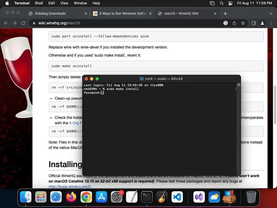Open the Apple menu
This screenshot has width=277, height=208.
point(7,3)
